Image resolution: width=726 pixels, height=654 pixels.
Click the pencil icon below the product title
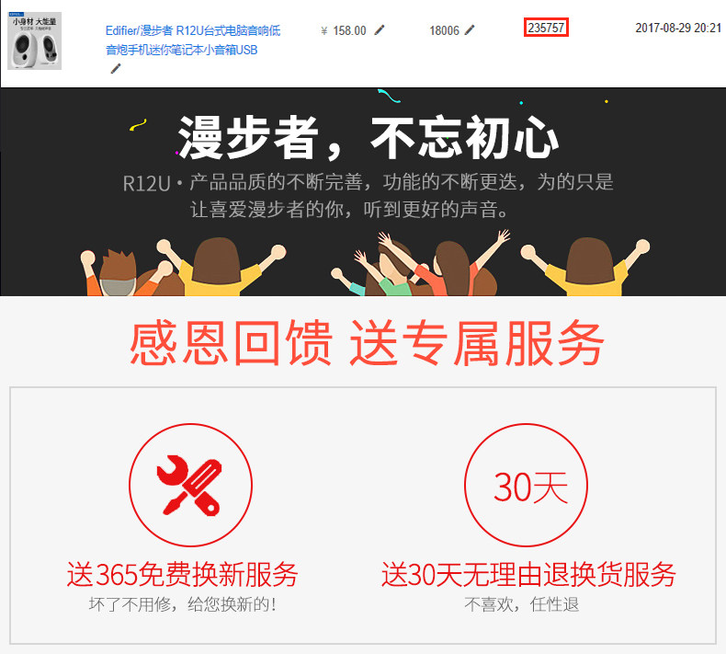[116, 69]
